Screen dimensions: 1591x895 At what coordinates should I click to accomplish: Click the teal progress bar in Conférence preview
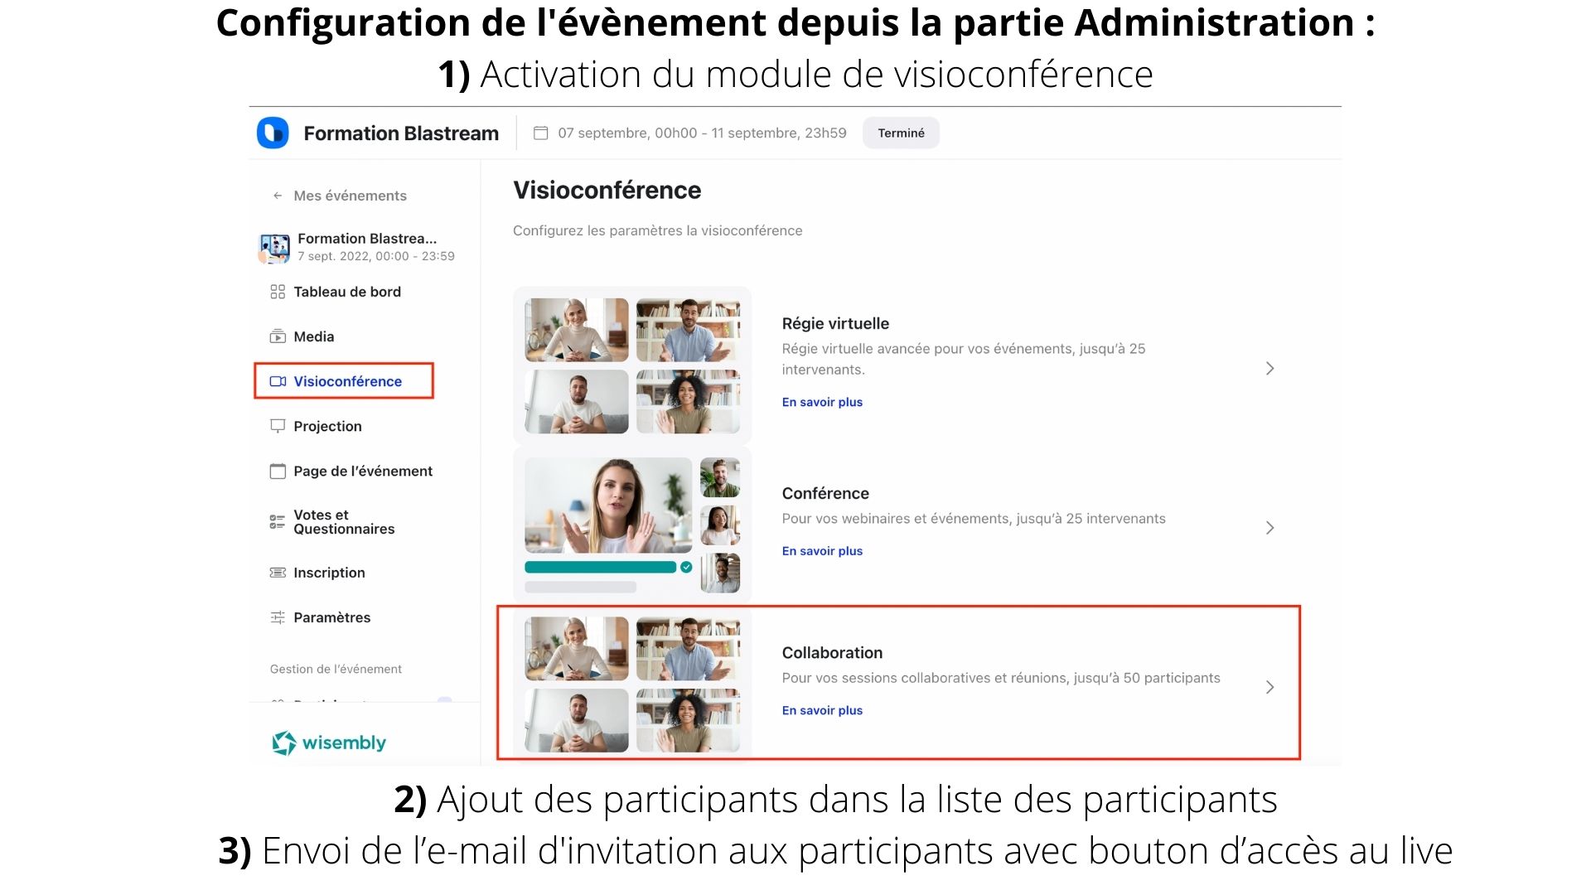pos(600,567)
